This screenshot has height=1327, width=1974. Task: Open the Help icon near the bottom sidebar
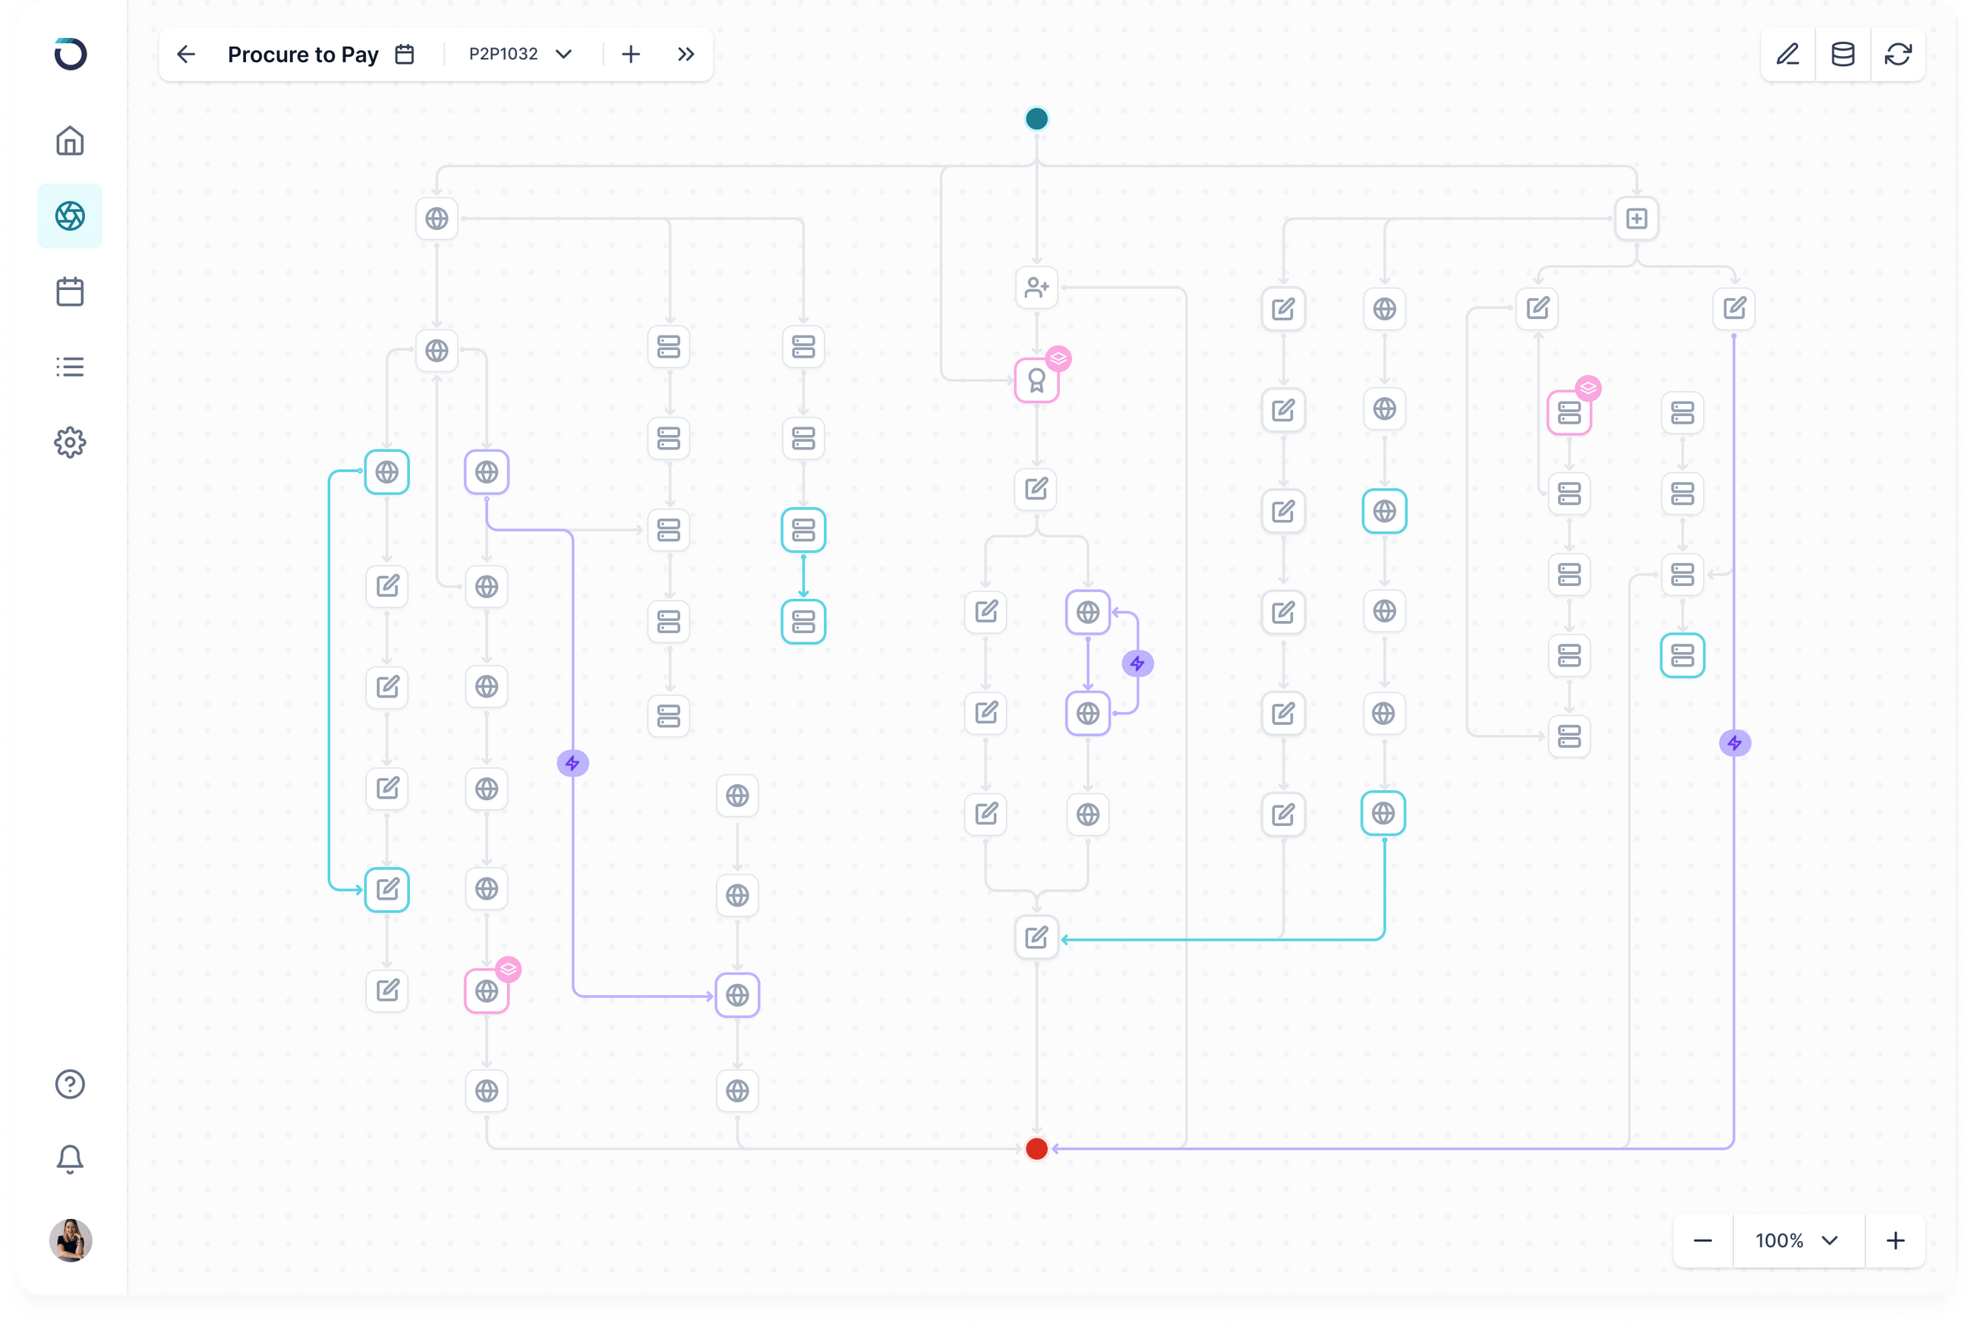pyautogui.click(x=70, y=1084)
